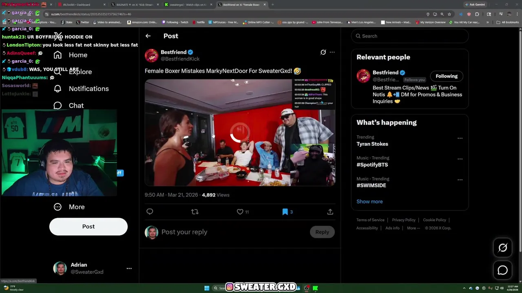
Task: Click Show more under What's happening
Action: tap(369, 201)
